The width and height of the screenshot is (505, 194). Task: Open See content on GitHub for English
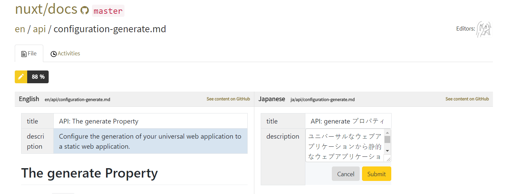[228, 99]
